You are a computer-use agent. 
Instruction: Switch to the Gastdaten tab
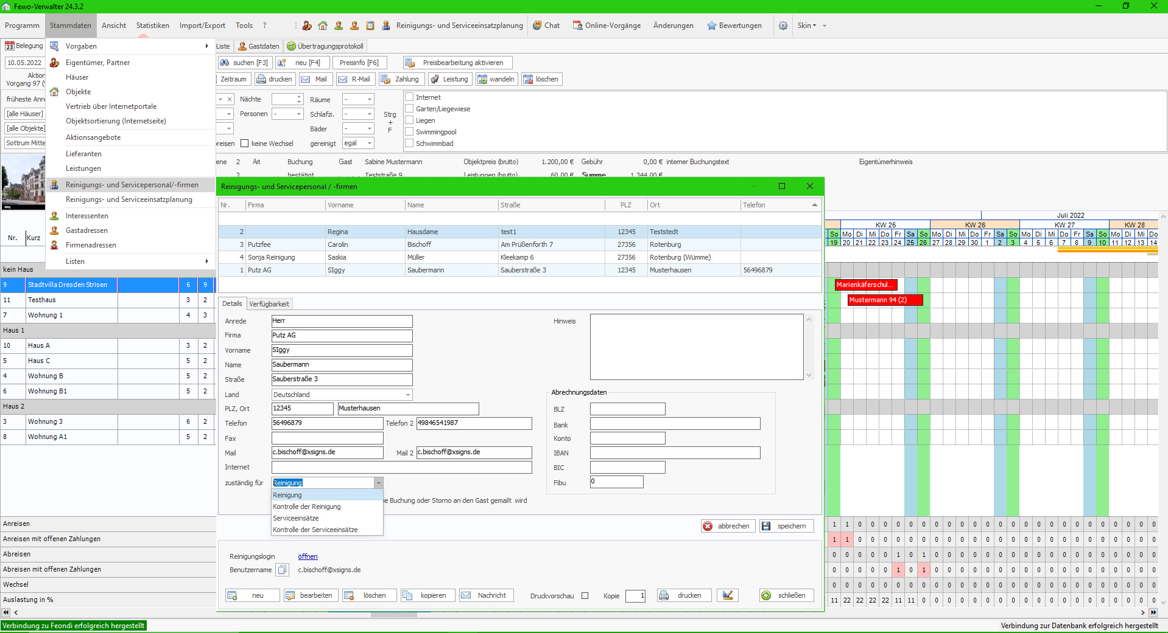tap(259, 46)
